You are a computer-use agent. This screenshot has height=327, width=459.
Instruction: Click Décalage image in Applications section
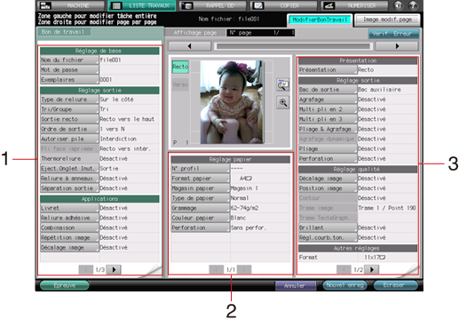click(69, 248)
